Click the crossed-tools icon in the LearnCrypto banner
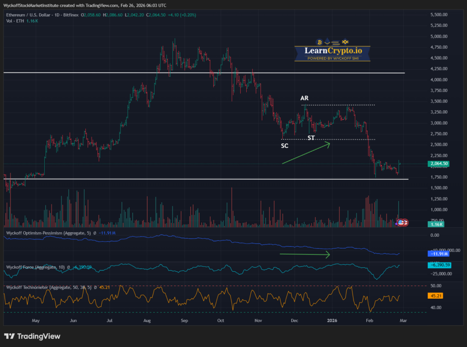The height and width of the screenshot is (347, 467). click(345, 41)
